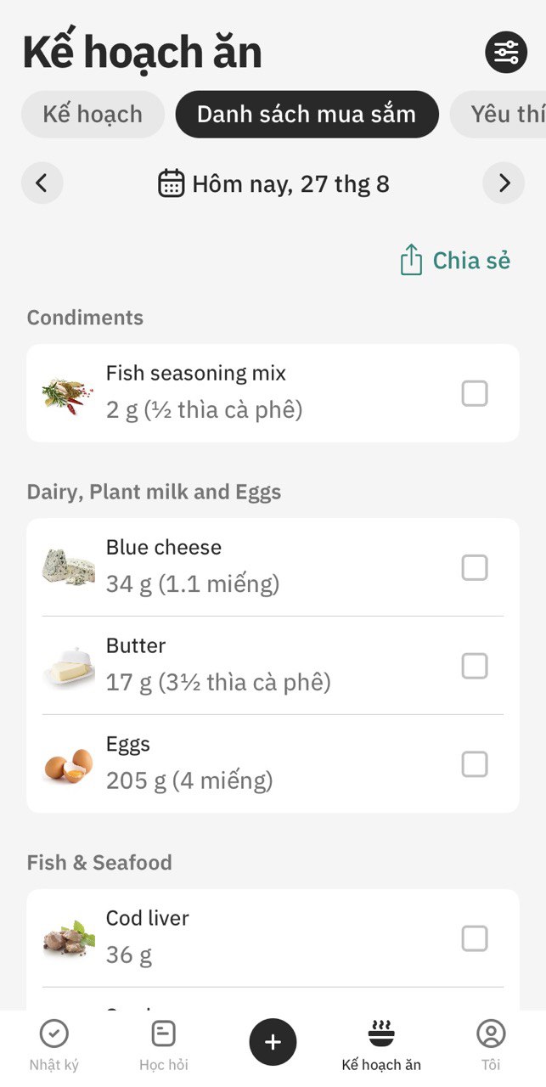Tap the share icon next to Chia sẻ

[x=411, y=260]
